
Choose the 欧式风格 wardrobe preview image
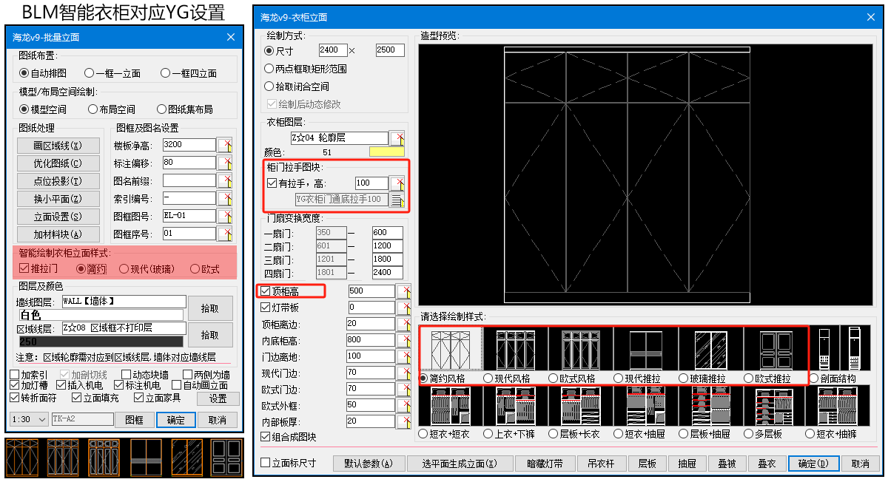point(581,348)
